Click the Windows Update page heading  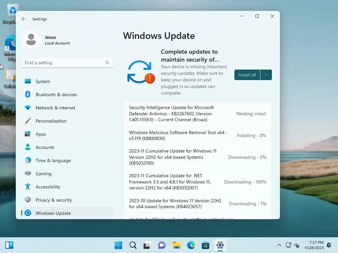(x=159, y=36)
